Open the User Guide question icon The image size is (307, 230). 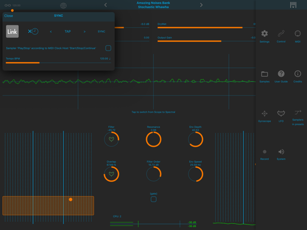pyautogui.click(x=281, y=74)
